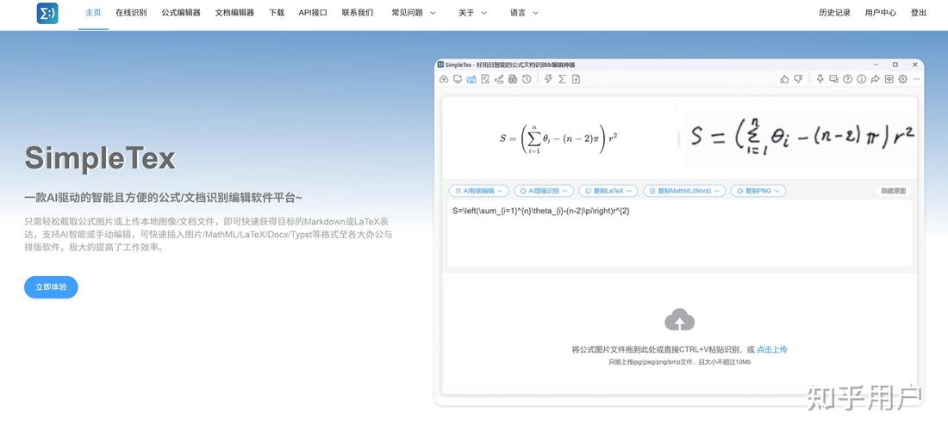Expand the 语言 language dropdown
The image size is (948, 430).
click(x=524, y=13)
